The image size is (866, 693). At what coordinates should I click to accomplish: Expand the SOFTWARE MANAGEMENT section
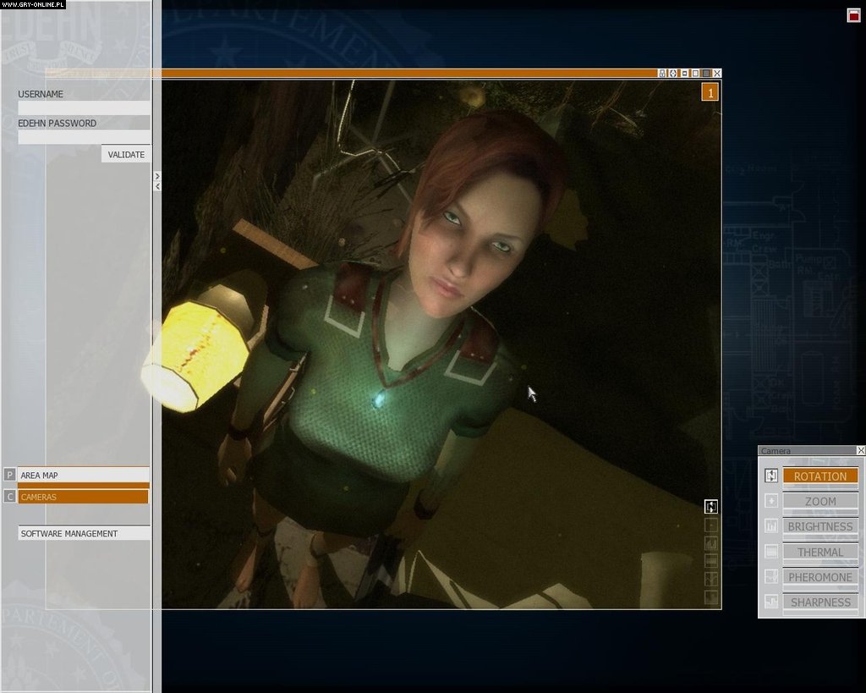click(84, 534)
